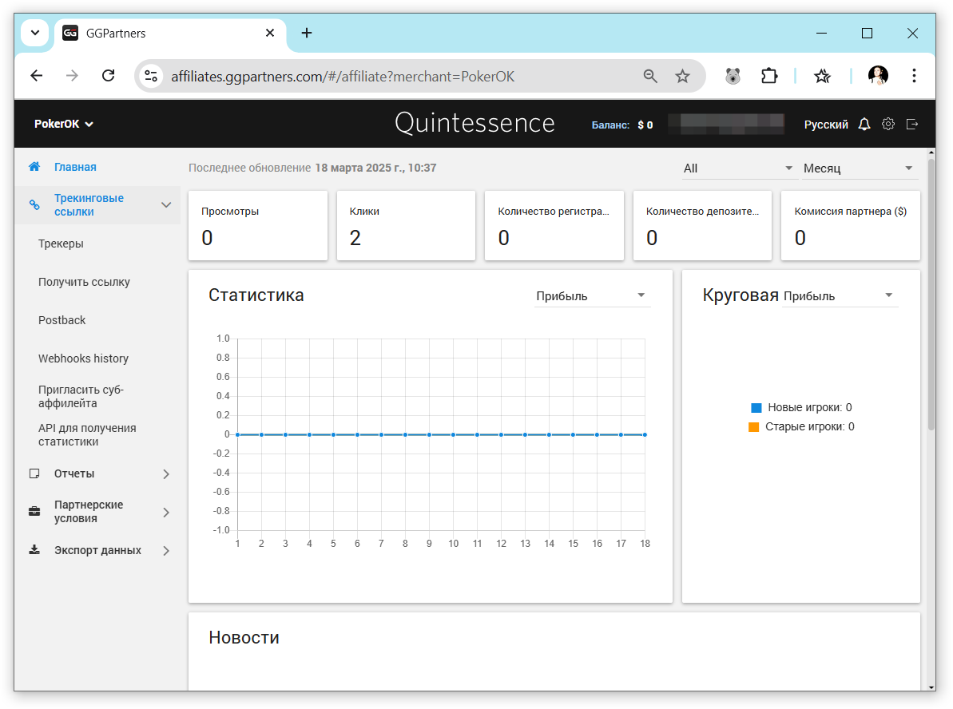The image size is (953, 709).
Task: Click the page vertical scrollbar
Action: click(931, 294)
